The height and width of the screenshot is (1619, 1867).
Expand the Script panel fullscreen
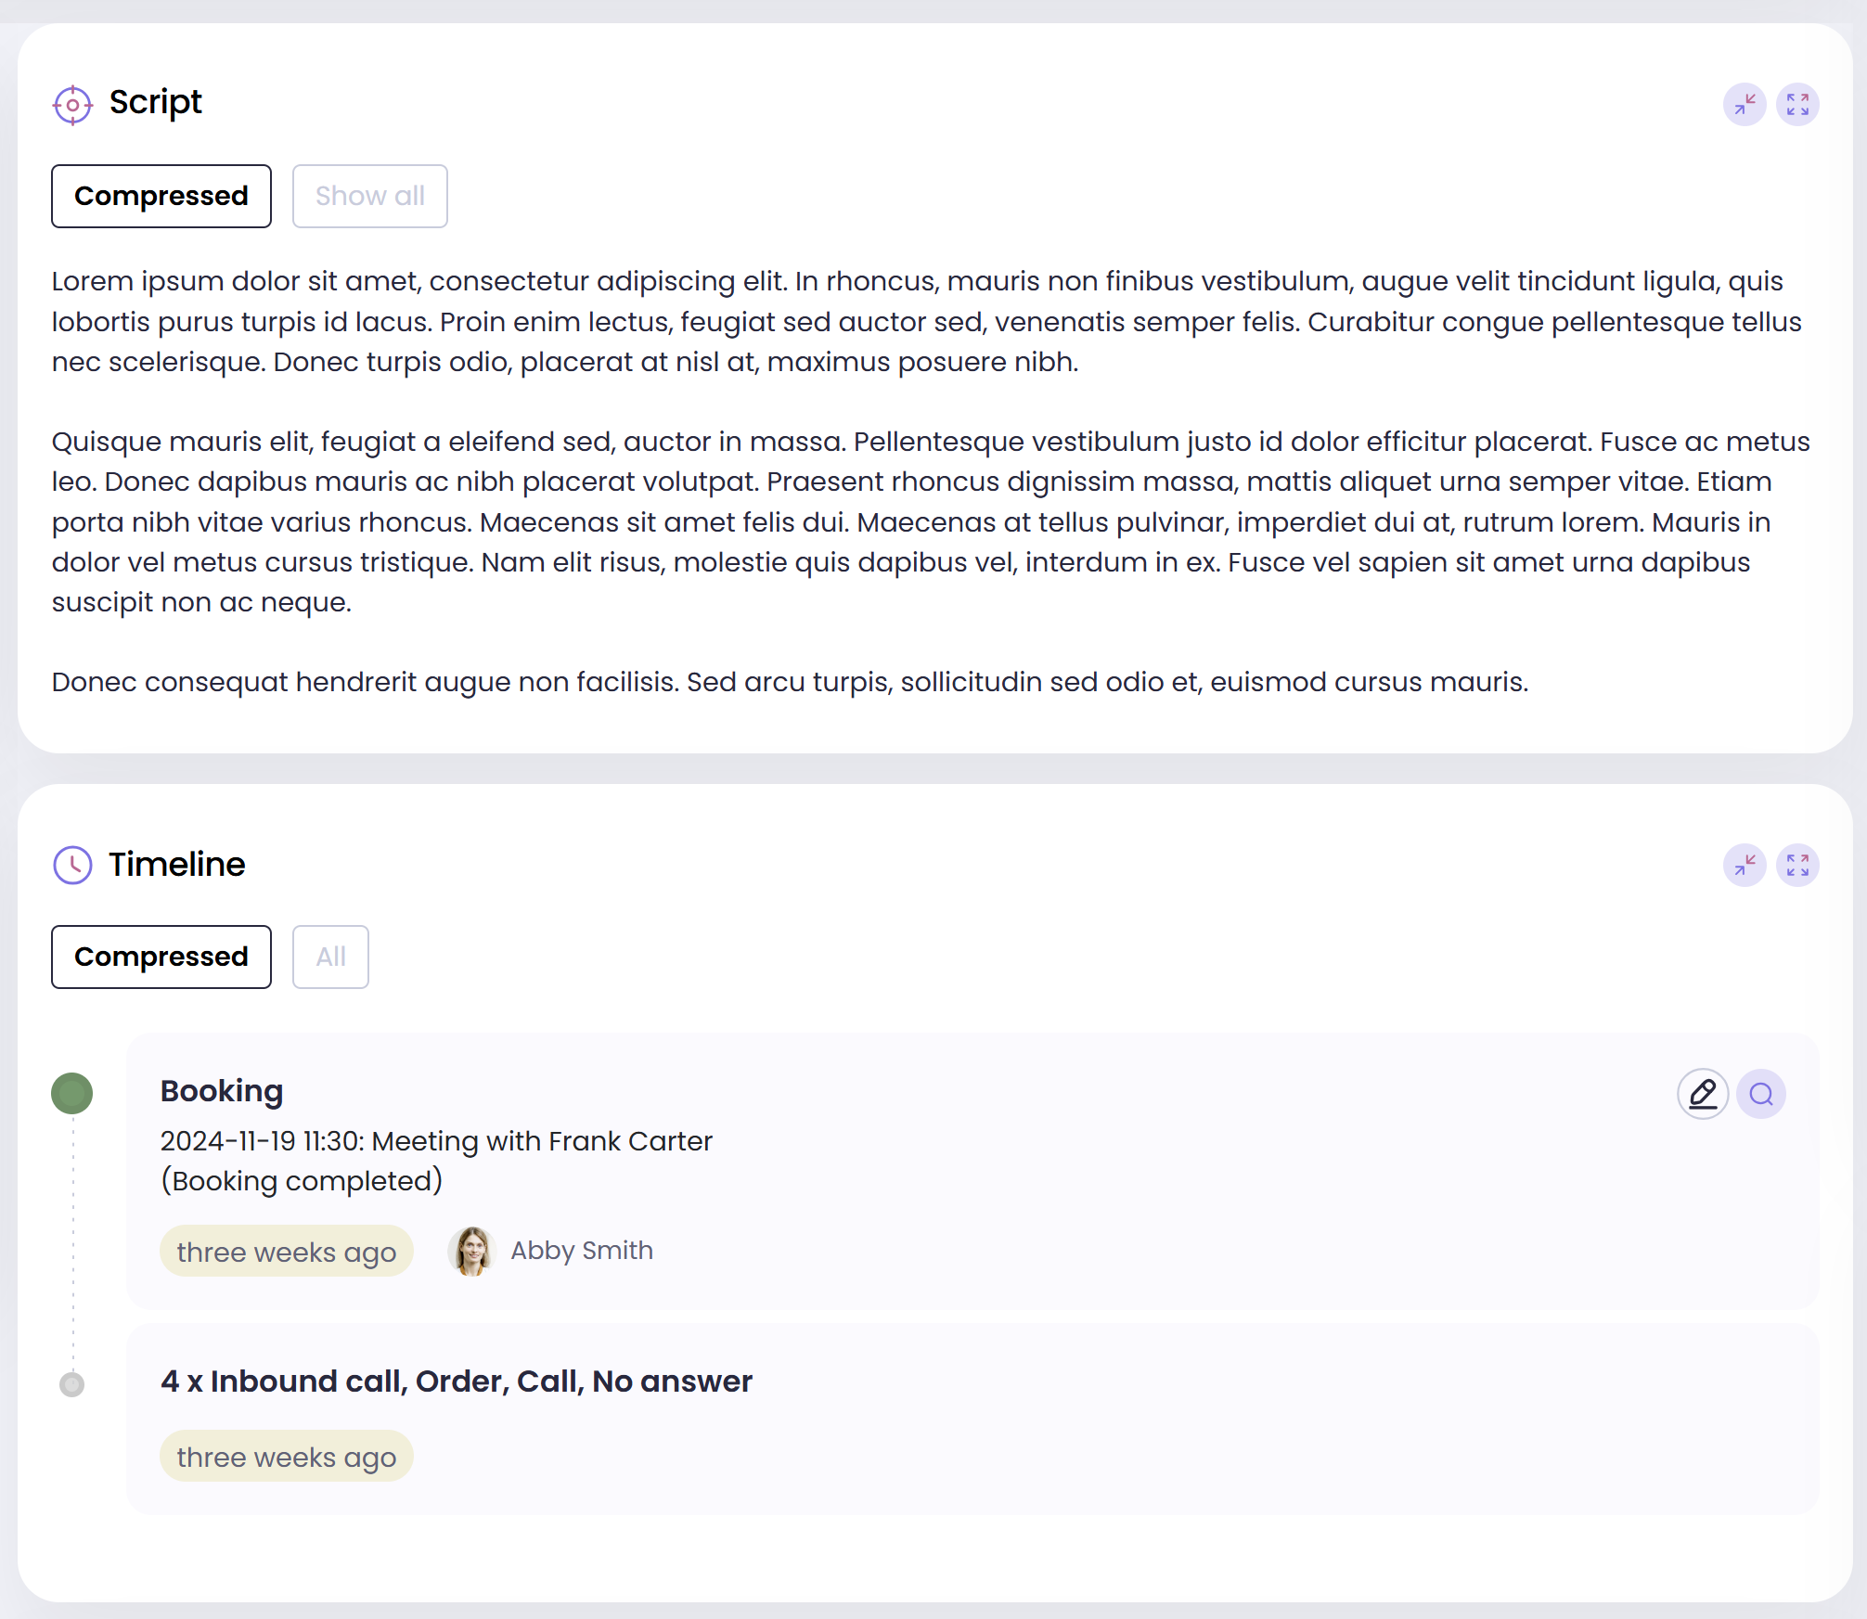pyautogui.click(x=1797, y=104)
